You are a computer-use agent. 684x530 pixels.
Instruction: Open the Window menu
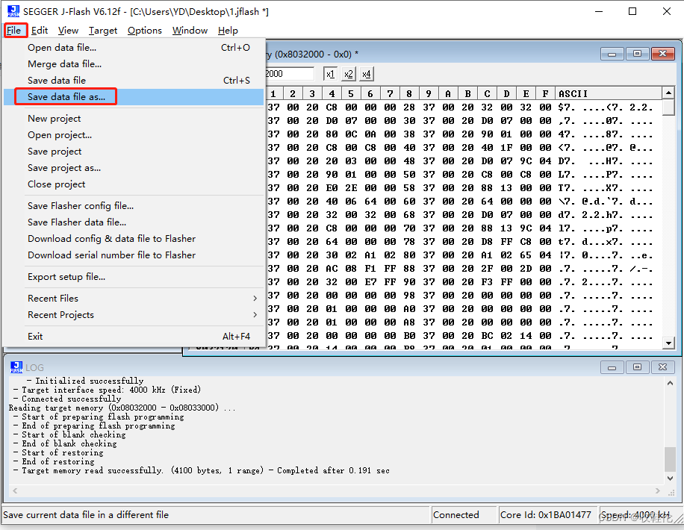pyautogui.click(x=190, y=31)
